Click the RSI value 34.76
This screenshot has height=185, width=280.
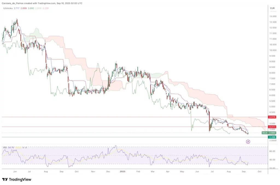tap(10, 147)
